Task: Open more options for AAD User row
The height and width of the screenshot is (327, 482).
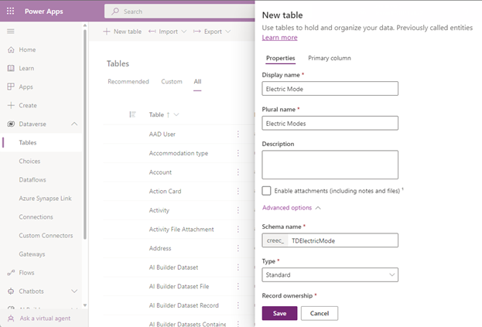Action: (238, 134)
